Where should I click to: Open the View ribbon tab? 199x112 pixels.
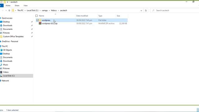[x=25, y=6]
